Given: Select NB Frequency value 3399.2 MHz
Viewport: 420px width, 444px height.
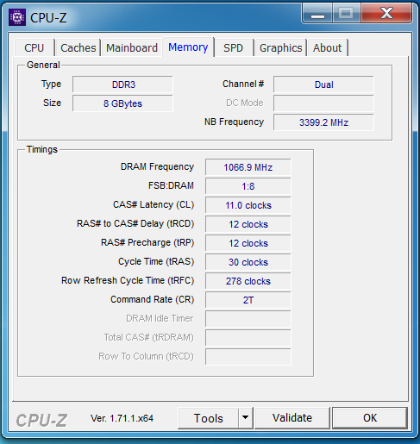Looking at the screenshot, I should [x=323, y=122].
